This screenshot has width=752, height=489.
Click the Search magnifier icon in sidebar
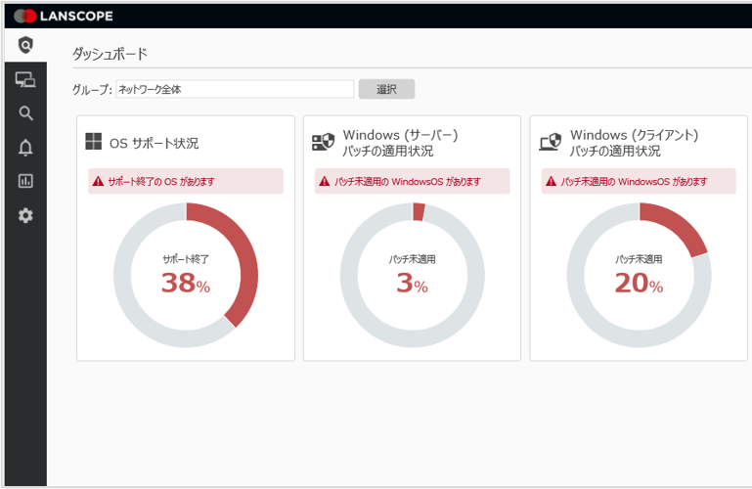click(x=25, y=113)
